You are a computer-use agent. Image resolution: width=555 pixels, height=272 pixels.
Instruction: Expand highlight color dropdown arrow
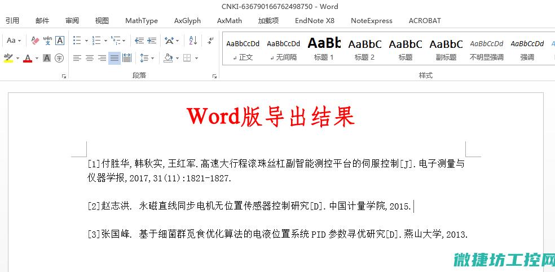coord(17,59)
